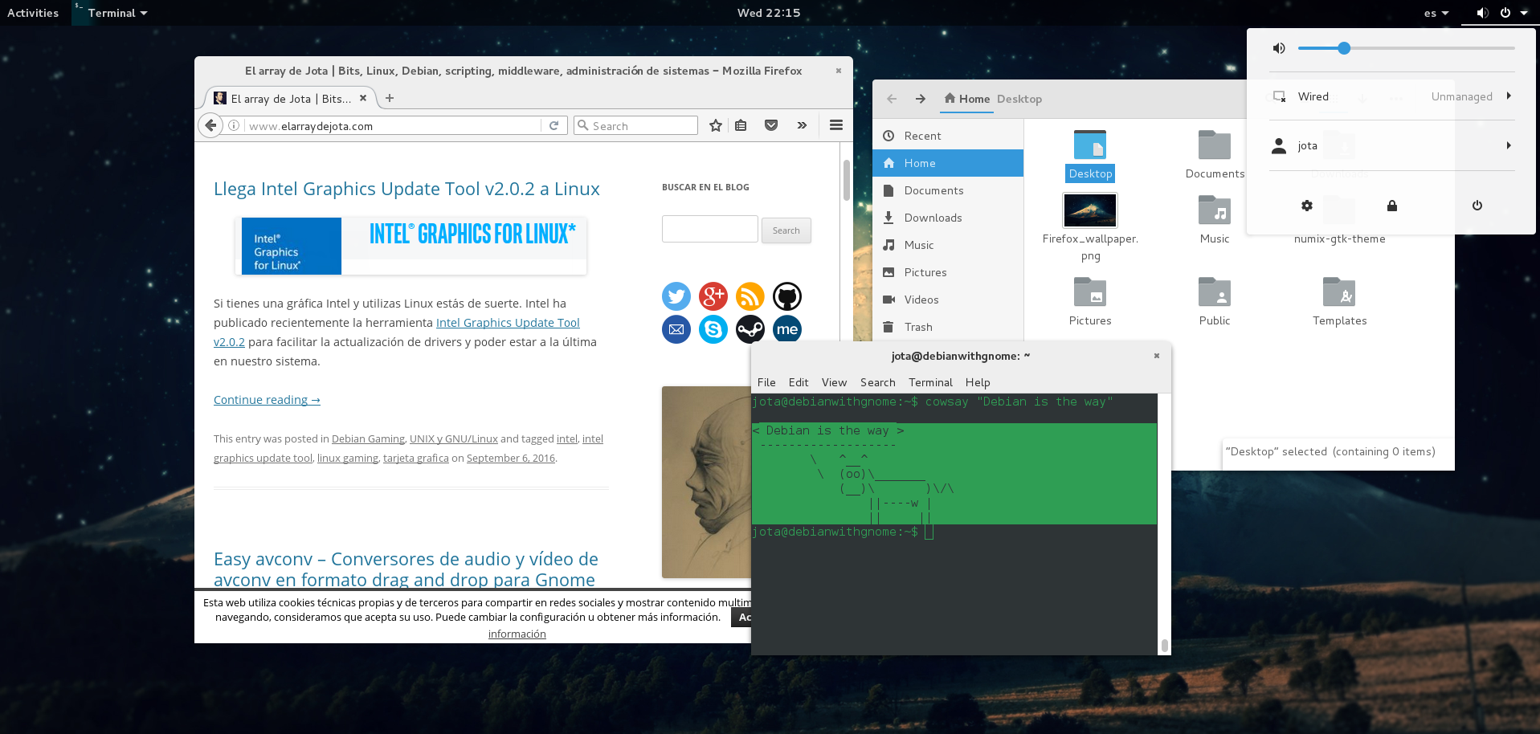Click Home breadcrumb in Files path bar
Image resolution: width=1540 pixels, height=734 pixels.
[966, 99]
